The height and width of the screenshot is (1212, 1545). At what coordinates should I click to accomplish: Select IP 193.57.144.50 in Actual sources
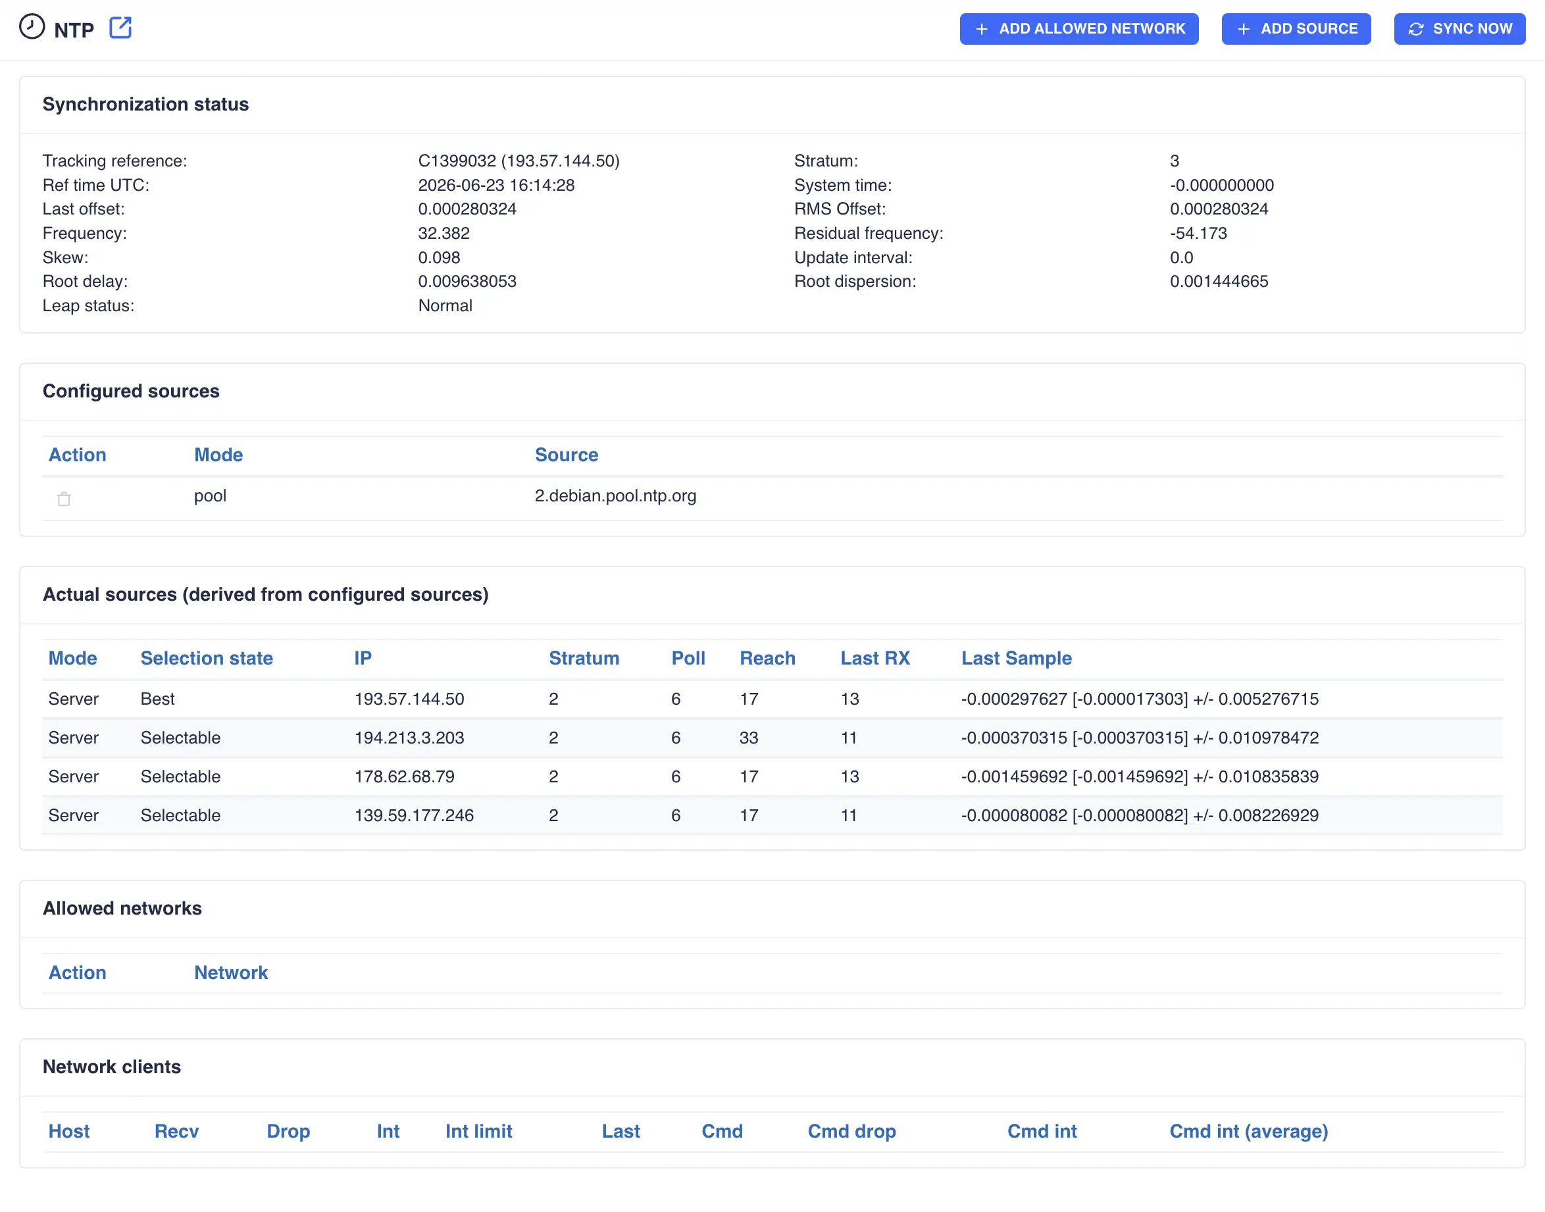[x=409, y=699]
